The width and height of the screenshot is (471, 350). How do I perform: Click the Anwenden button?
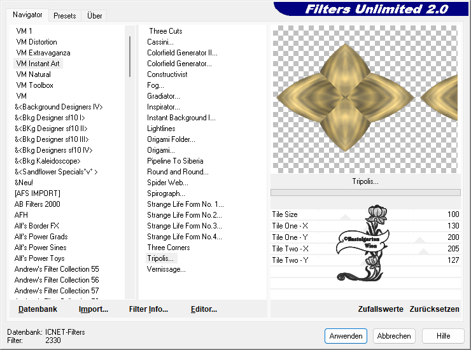coord(346,336)
